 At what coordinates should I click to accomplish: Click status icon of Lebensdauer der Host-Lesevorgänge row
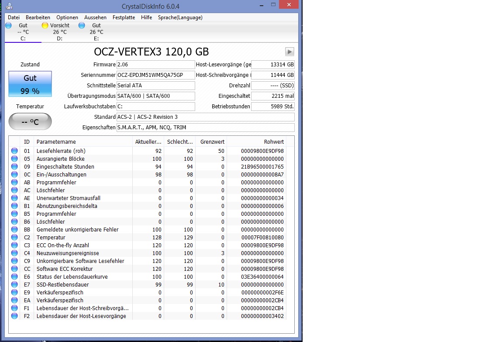14,316
